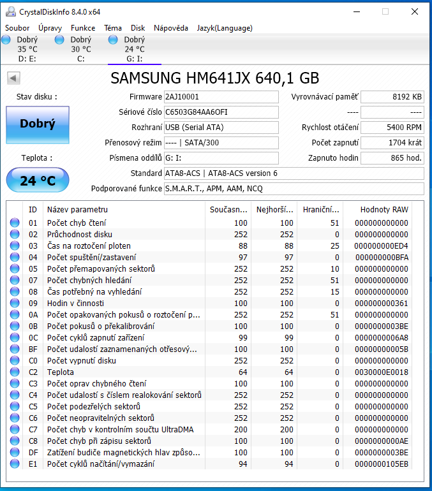Click status orb of attribute E1 row
The image size is (432, 491).
[x=15, y=464]
